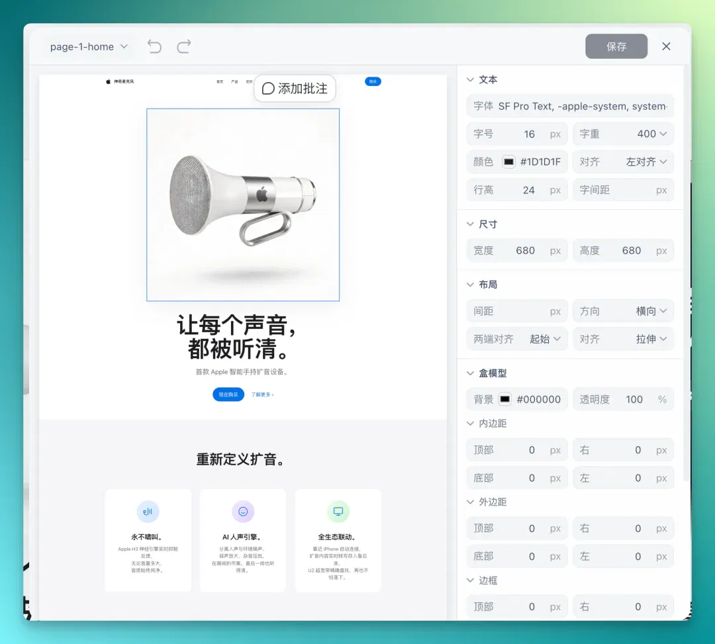
Task: Collapse the 外边距 subsection
Action: [470, 502]
